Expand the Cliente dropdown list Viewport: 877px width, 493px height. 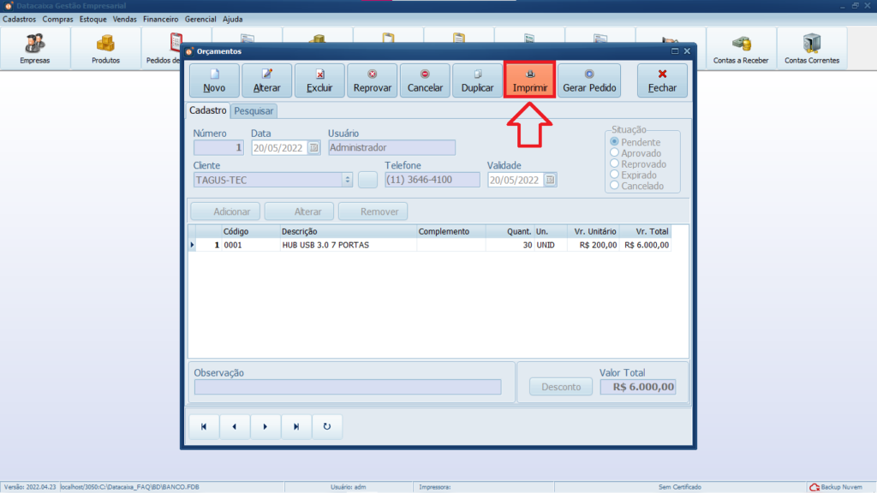pyautogui.click(x=347, y=180)
